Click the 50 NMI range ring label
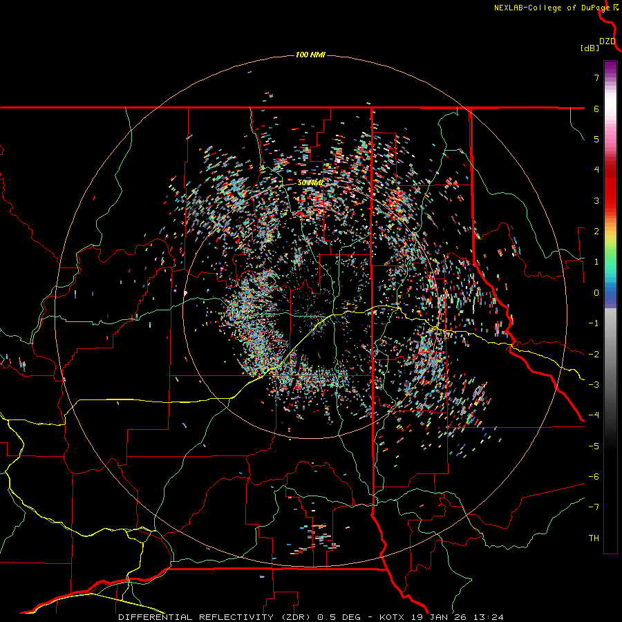The width and height of the screenshot is (622, 622). pos(310,183)
